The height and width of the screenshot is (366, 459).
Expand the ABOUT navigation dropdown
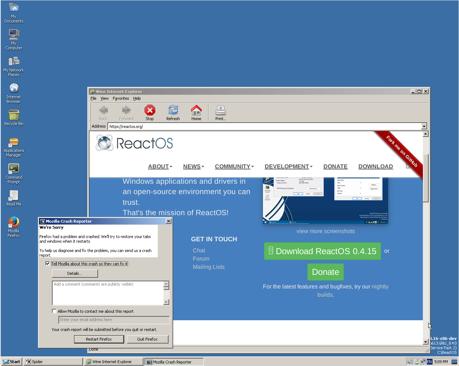[x=160, y=167]
